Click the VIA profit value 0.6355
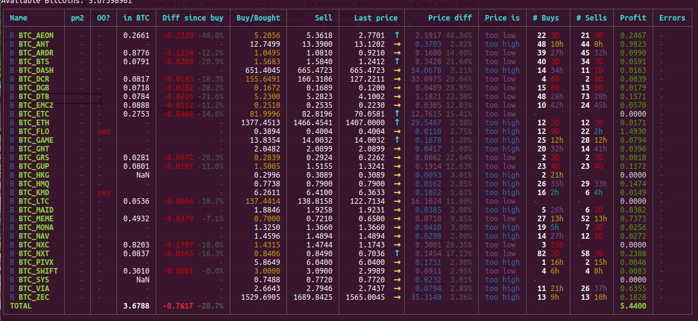Viewport: 698px width, 321px height. pos(633,289)
